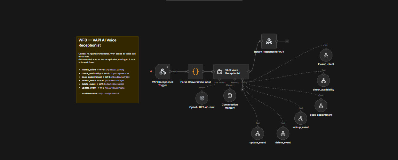Select the lookup_event tool node
The width and height of the screenshot is (398, 160).
pos(301,118)
